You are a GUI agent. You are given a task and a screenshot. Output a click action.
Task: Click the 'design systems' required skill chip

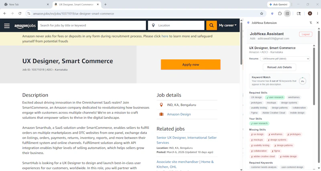[289, 103]
